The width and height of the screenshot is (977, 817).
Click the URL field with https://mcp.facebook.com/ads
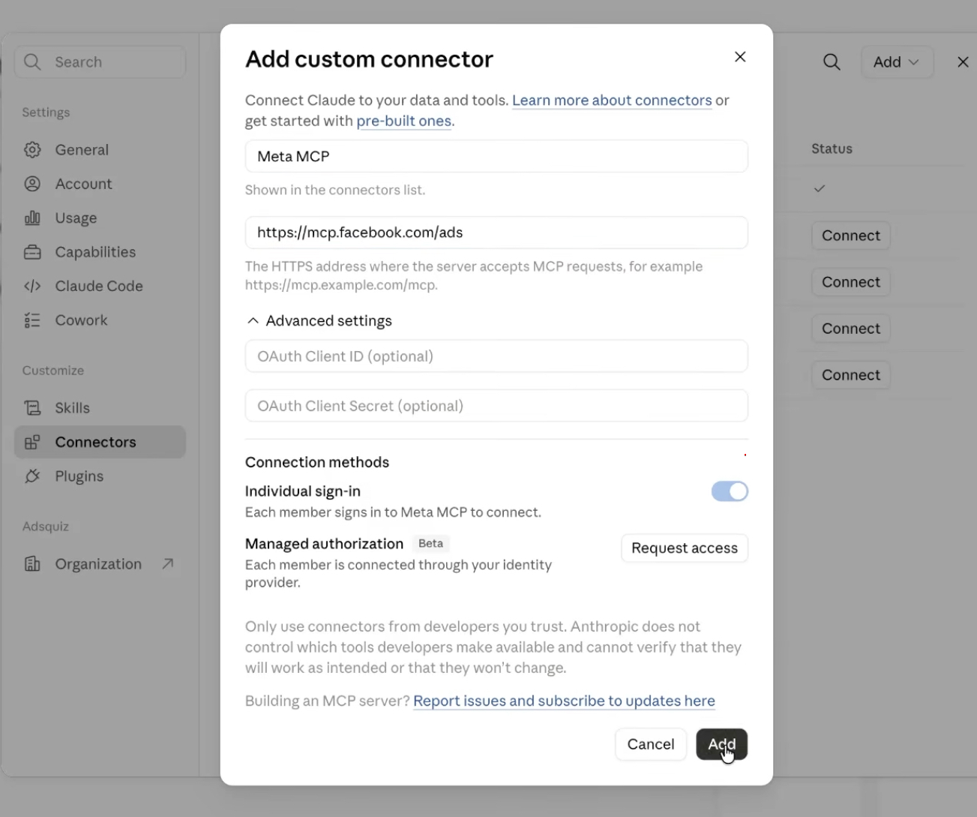click(496, 233)
